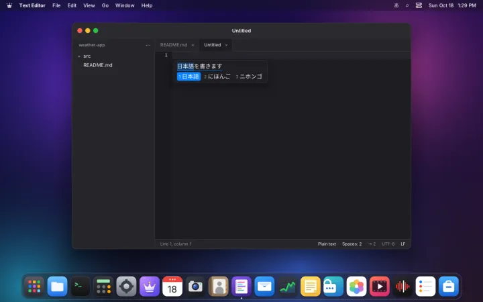Click the composing text 日本語を書きます

[200, 66]
